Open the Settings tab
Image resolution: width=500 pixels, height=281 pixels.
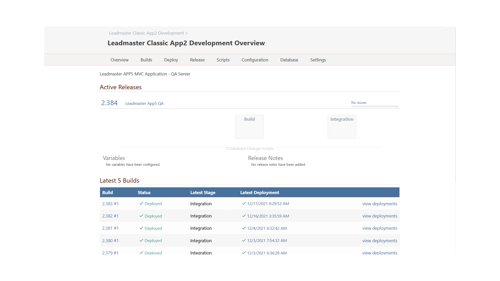coord(318,60)
